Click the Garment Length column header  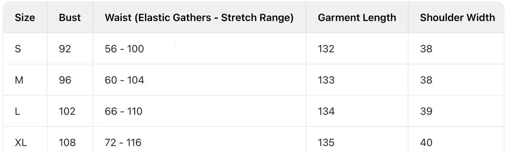[357, 18]
